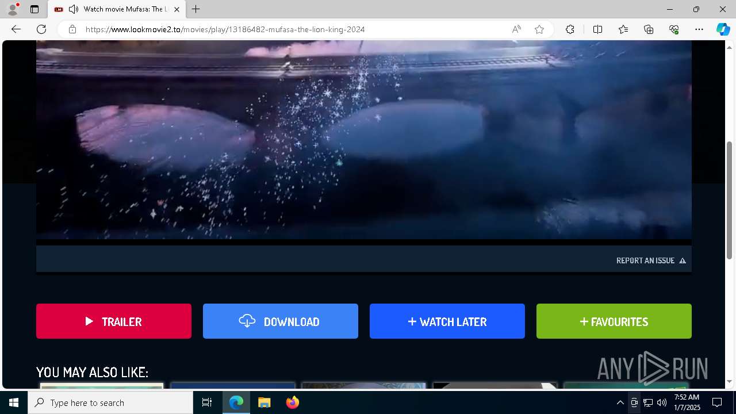Open network status tray icon
Image resolution: width=736 pixels, height=414 pixels.
click(648, 402)
